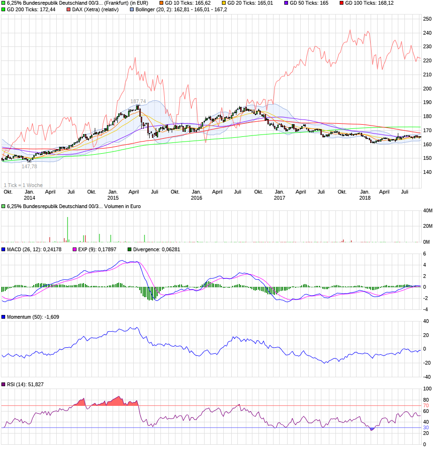Click the 'Divergence: 0,06281' label

(157, 250)
